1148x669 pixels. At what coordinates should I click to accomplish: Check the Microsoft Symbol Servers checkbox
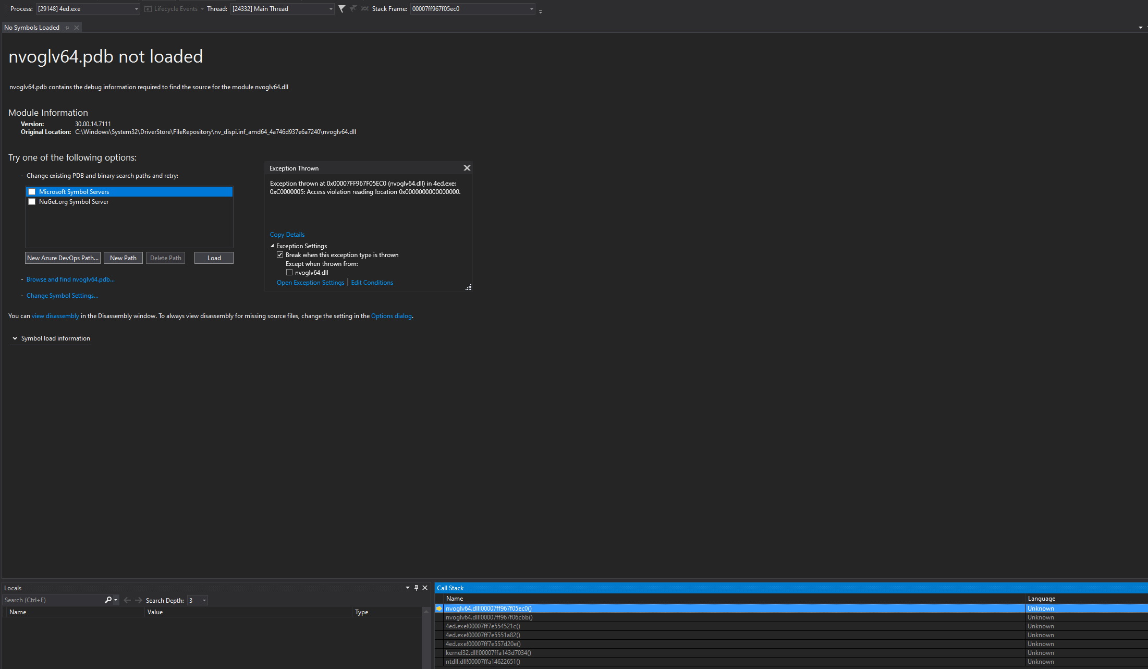point(32,192)
